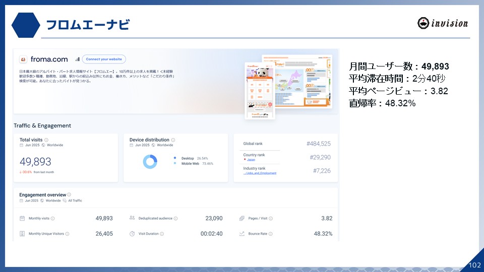The image size is (484, 272).
Task: Click the calendar icon under Total visits
Action: [x=21, y=145]
